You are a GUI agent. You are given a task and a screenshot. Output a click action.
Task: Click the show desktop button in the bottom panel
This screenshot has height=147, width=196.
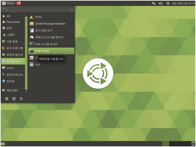click(x=3, y=144)
